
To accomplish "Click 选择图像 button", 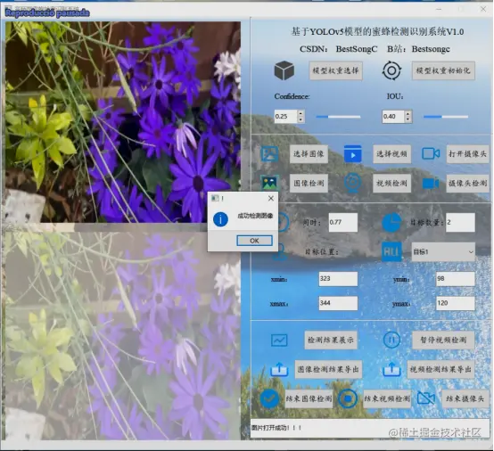I will tap(309, 154).
